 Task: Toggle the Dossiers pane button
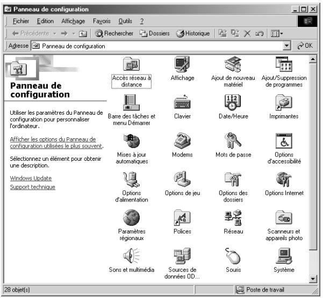155,33
